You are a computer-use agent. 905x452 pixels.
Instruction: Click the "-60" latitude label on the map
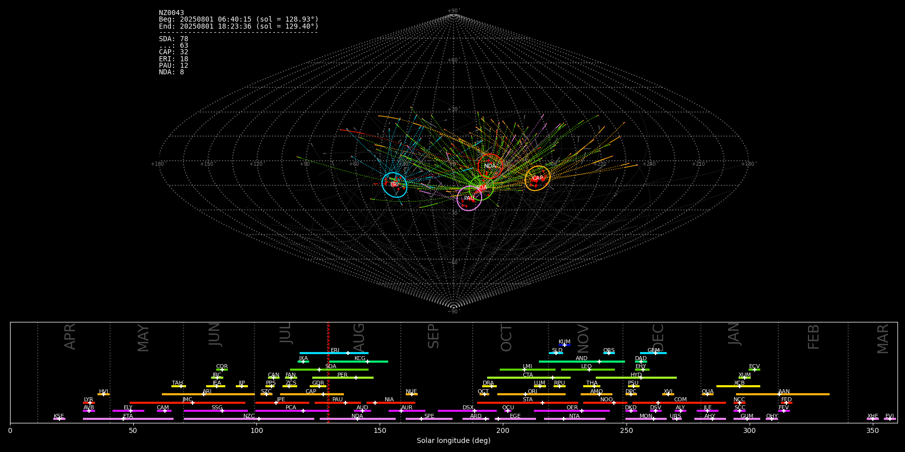coord(453,263)
